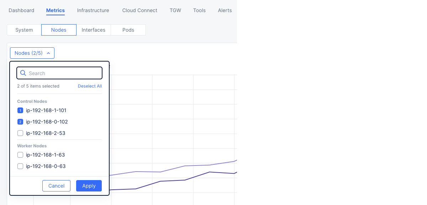Open the Tools menu item

[x=199, y=10]
